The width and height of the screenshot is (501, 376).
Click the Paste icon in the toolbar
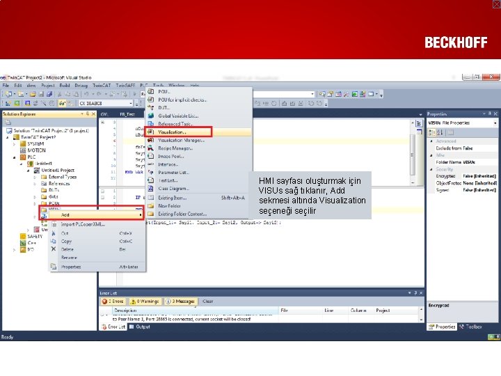pyautogui.click(x=76, y=94)
